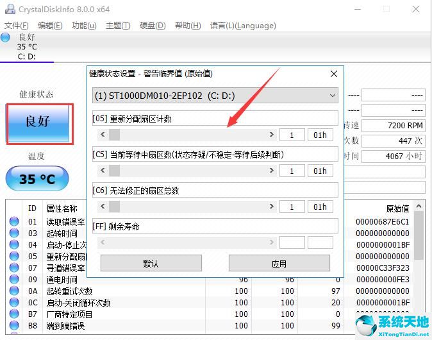Click the [05] threshold decimal value field
This screenshot has width=432, height=340.
(292, 135)
